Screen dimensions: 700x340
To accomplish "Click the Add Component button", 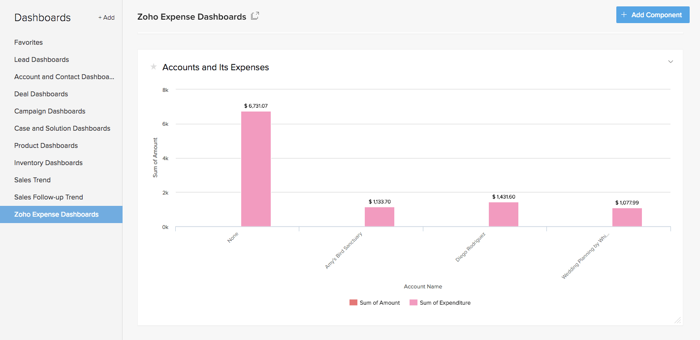I will pyautogui.click(x=653, y=15).
